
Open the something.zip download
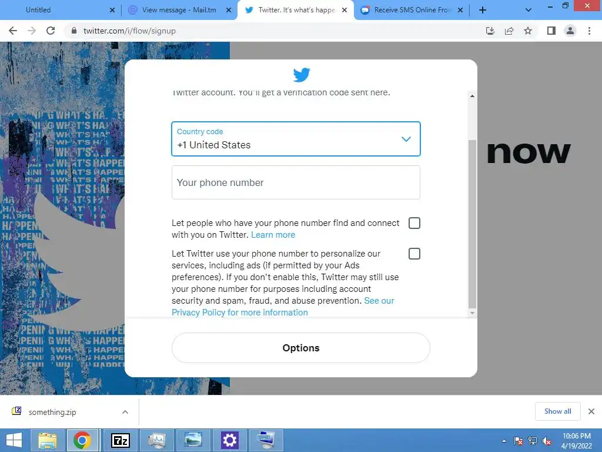(x=52, y=412)
